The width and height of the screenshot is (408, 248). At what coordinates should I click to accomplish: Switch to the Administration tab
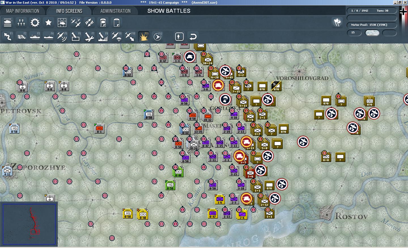click(115, 11)
